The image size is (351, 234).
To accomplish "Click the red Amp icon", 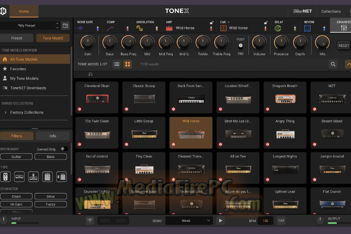I will [x=169, y=28].
